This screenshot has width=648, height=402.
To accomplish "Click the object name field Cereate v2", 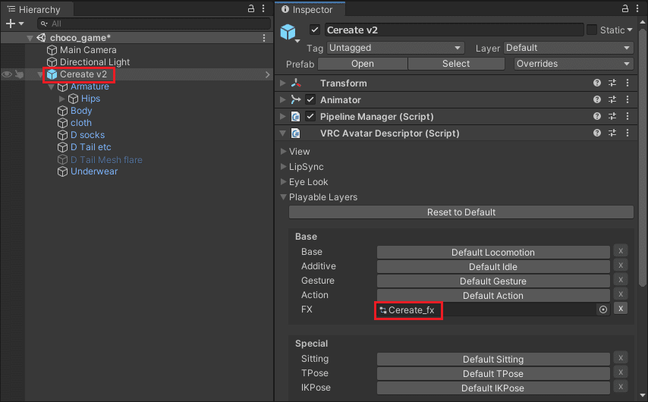I will [x=454, y=30].
